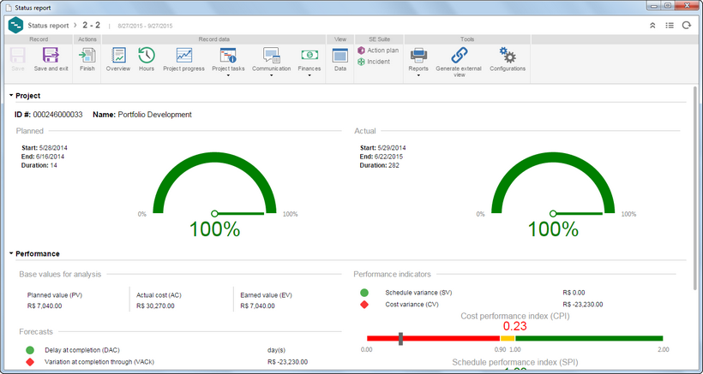This screenshot has height=374, width=703.
Task: Open the Data view icon
Action: pyautogui.click(x=340, y=56)
